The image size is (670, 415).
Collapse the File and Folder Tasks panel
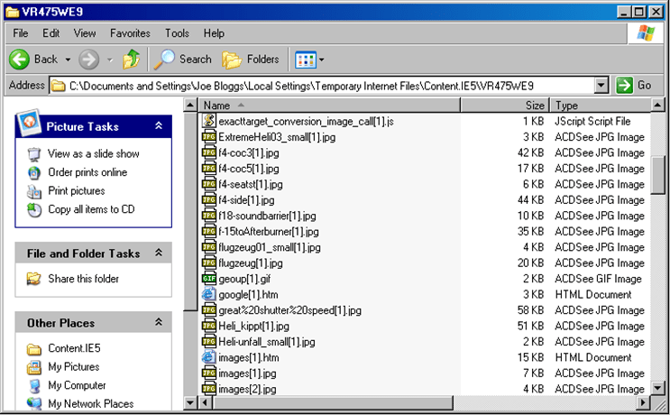click(159, 254)
